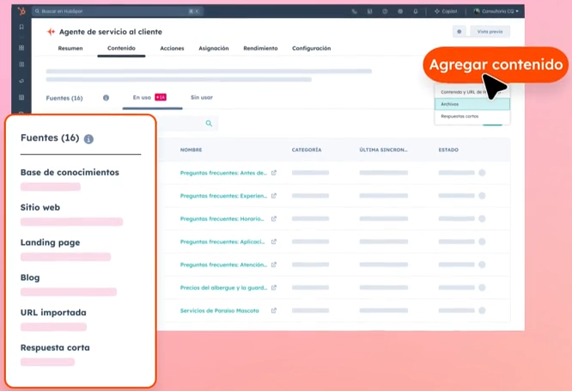Click the bookmark icon in left sidebar
Viewport: 572px width, 391px height.
click(x=21, y=28)
